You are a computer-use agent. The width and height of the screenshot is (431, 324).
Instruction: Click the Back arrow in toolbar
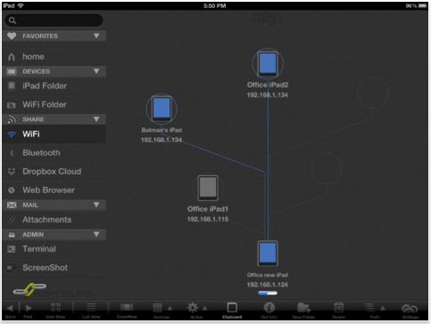[x=10, y=309]
